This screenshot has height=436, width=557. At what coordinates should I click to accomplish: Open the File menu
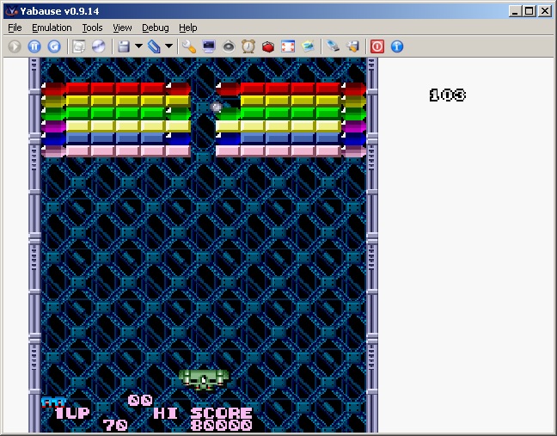15,28
